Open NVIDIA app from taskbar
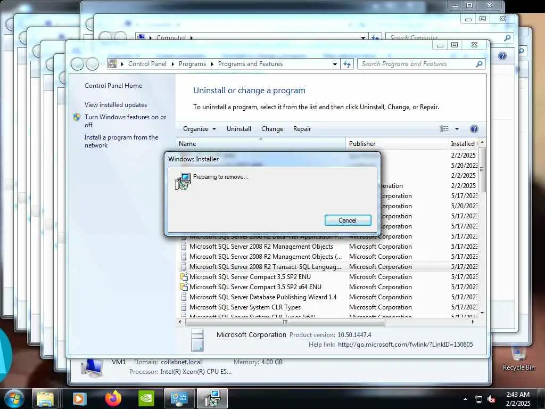 pyautogui.click(x=146, y=398)
